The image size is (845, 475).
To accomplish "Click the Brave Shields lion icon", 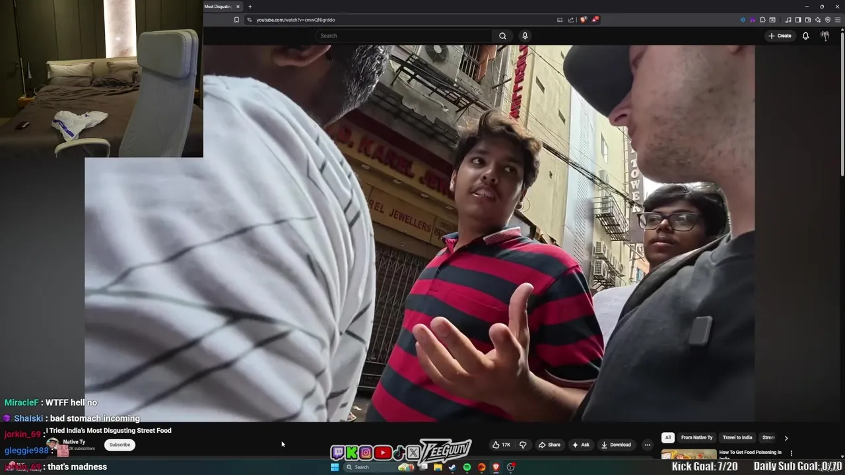I will (584, 20).
